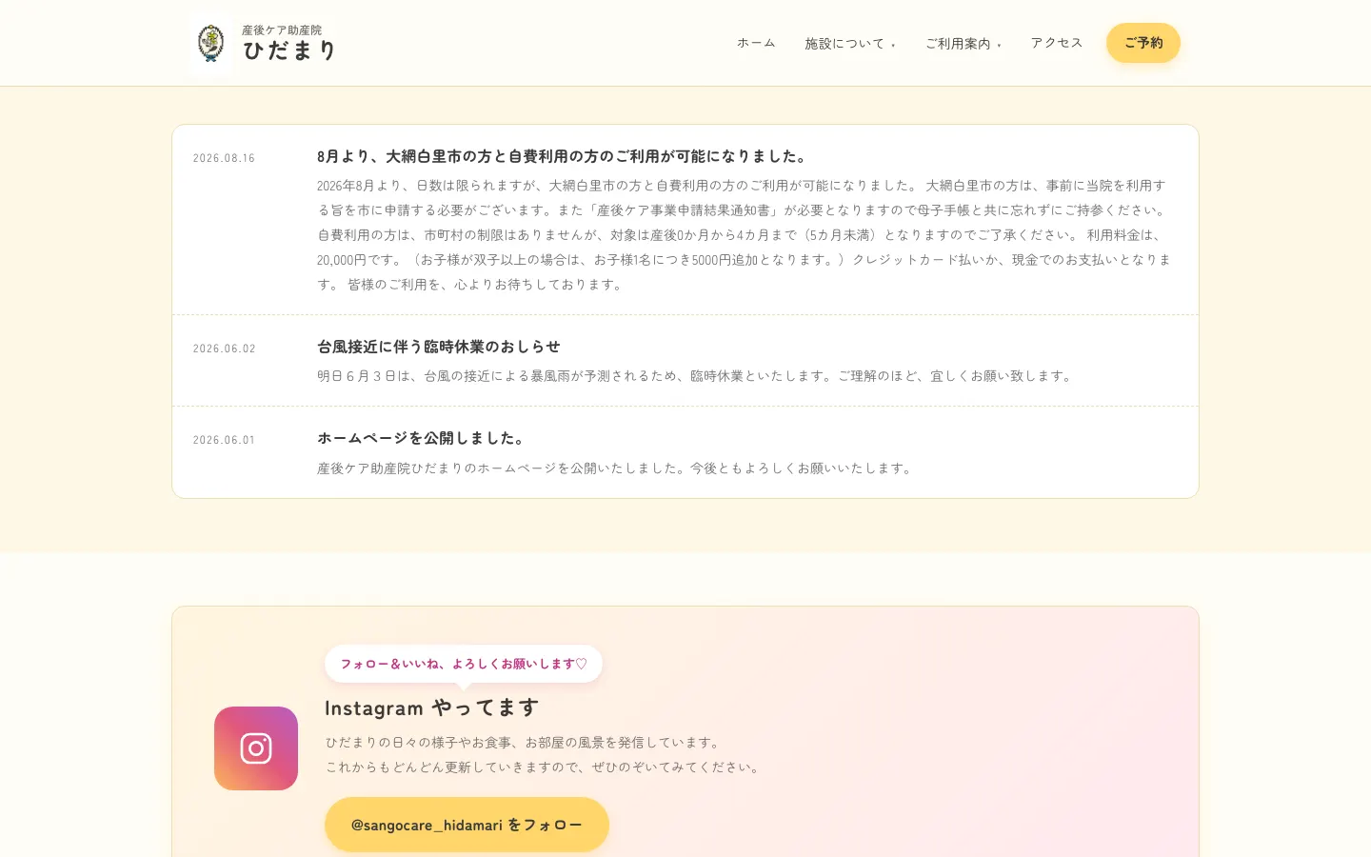Screen dimensions: 1371x857
Task: Open the 8月より、大網白里市 news headline
Action: coord(563,156)
